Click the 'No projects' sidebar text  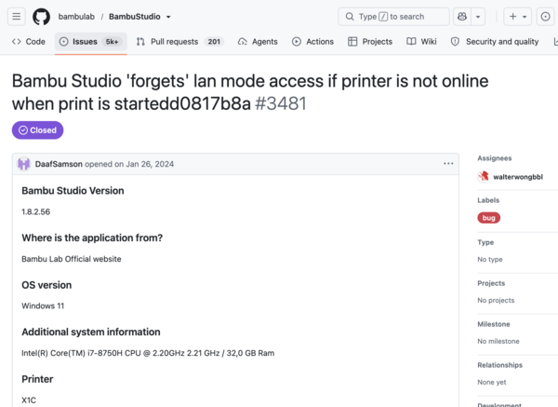tap(496, 301)
